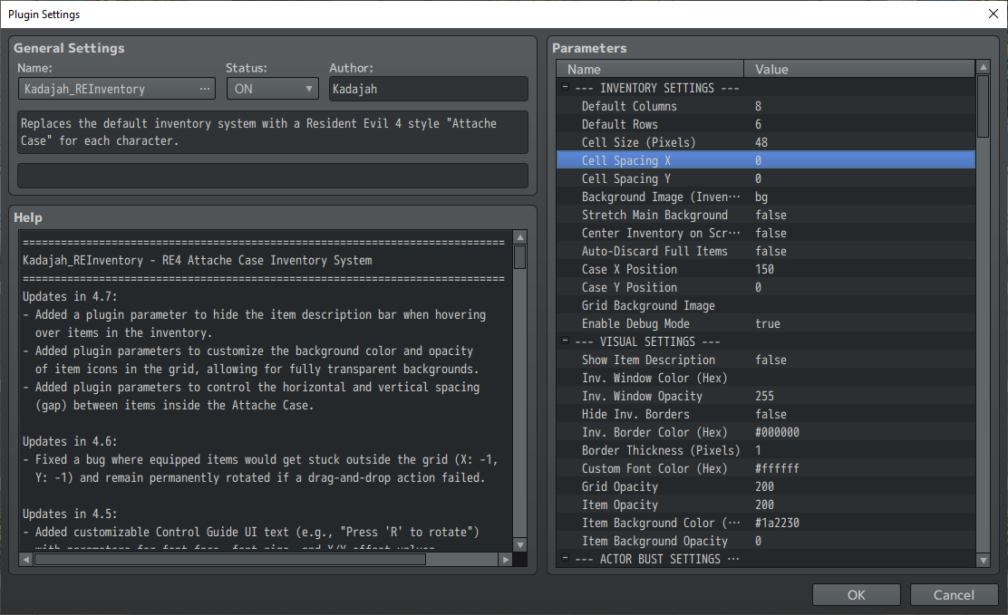
Task: Click the Help vertical scrollbar thumb
Action: pos(520,258)
